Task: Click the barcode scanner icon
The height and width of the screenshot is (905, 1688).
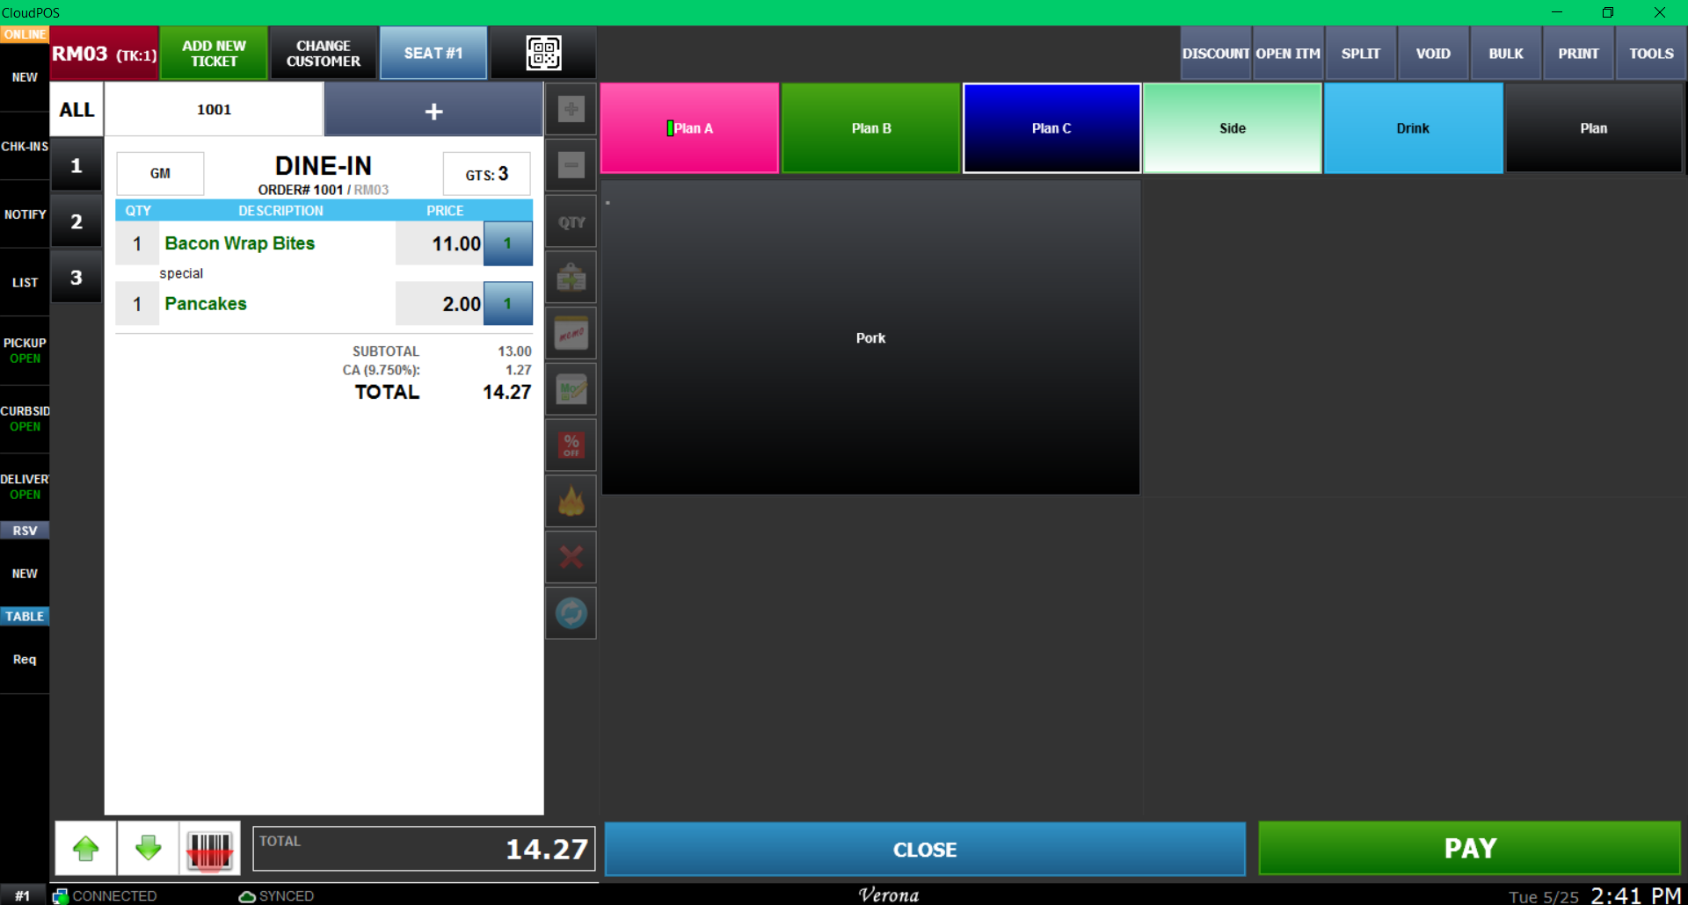Action: pyautogui.click(x=209, y=849)
